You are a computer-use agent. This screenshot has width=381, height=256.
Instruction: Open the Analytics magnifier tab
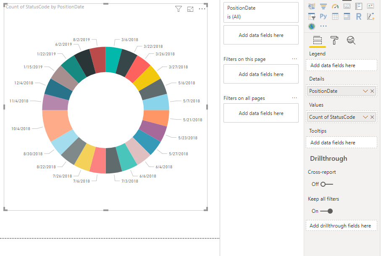click(351, 40)
